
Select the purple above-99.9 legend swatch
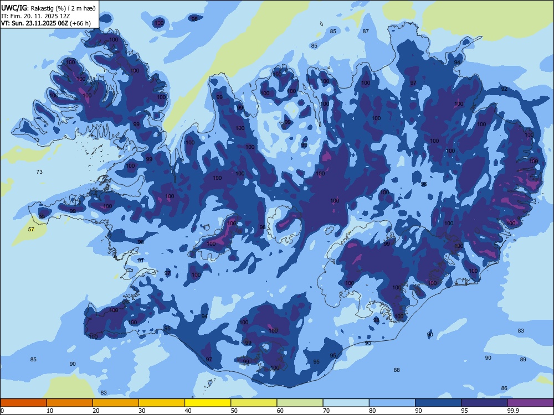point(531,403)
